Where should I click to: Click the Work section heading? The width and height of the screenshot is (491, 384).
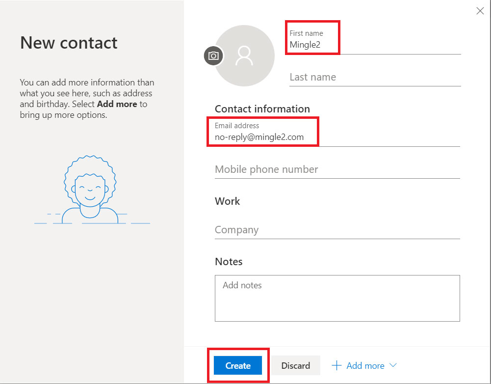[x=228, y=201]
